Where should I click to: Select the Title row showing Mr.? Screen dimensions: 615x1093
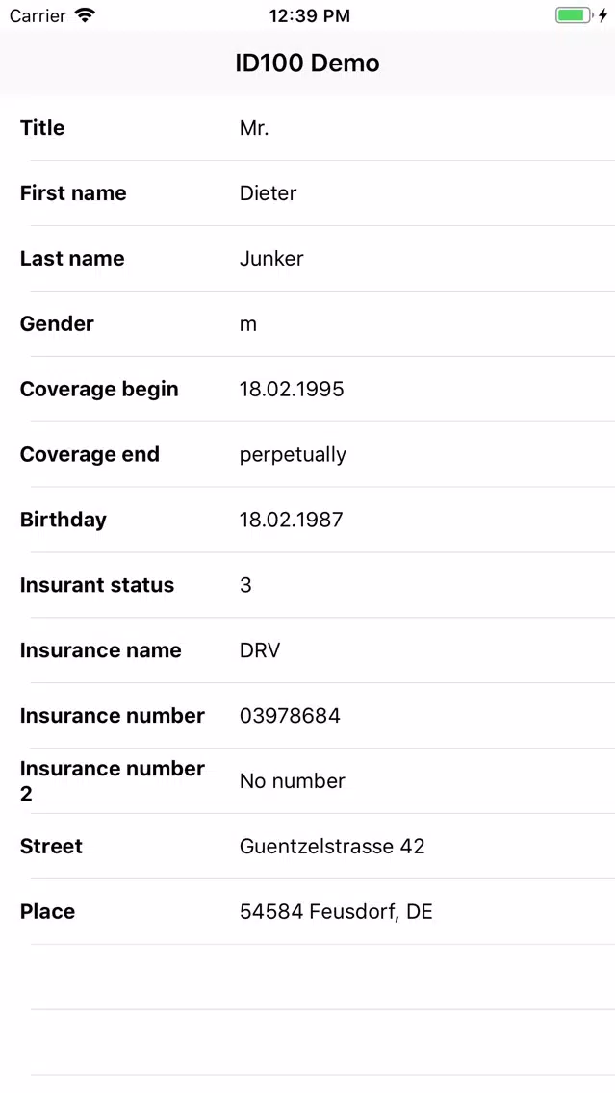click(x=308, y=128)
